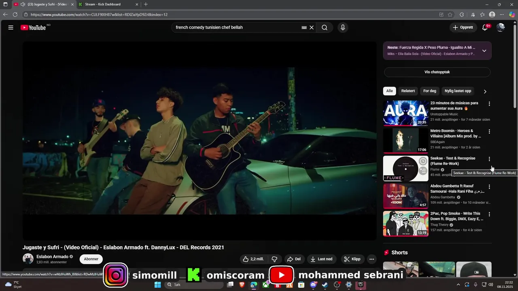518x291 pixels.
Task: Open options for Metro Boomin video
Action: 489,131
